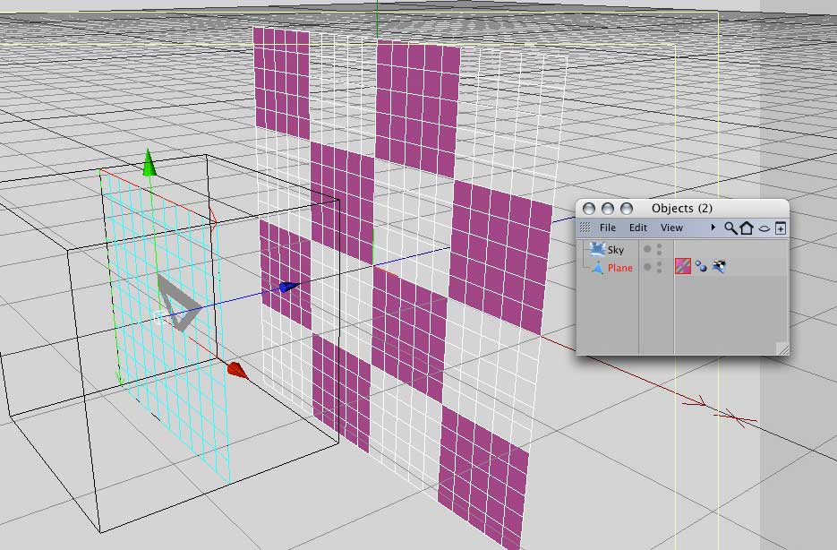This screenshot has width=837, height=550.
Task: Click the Objects panel grip handle
Action: [x=585, y=228]
